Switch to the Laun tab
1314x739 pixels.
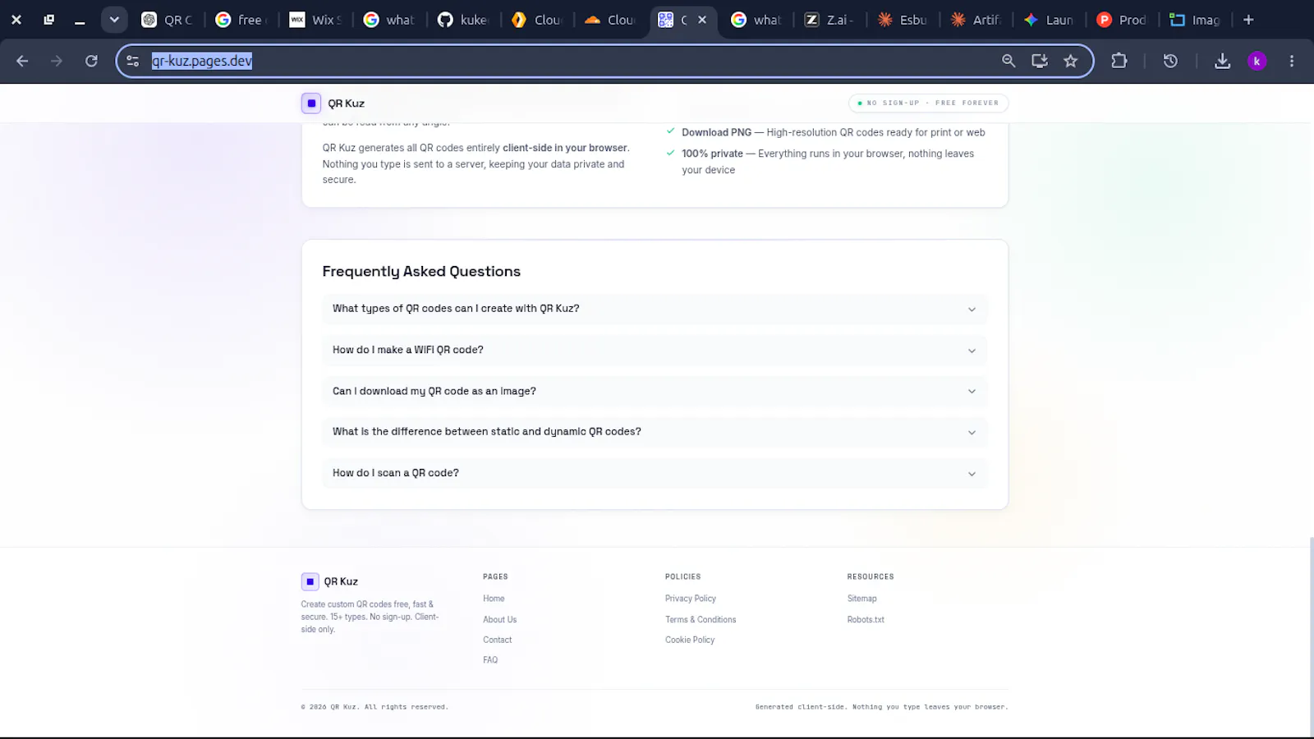pyautogui.click(x=1050, y=20)
